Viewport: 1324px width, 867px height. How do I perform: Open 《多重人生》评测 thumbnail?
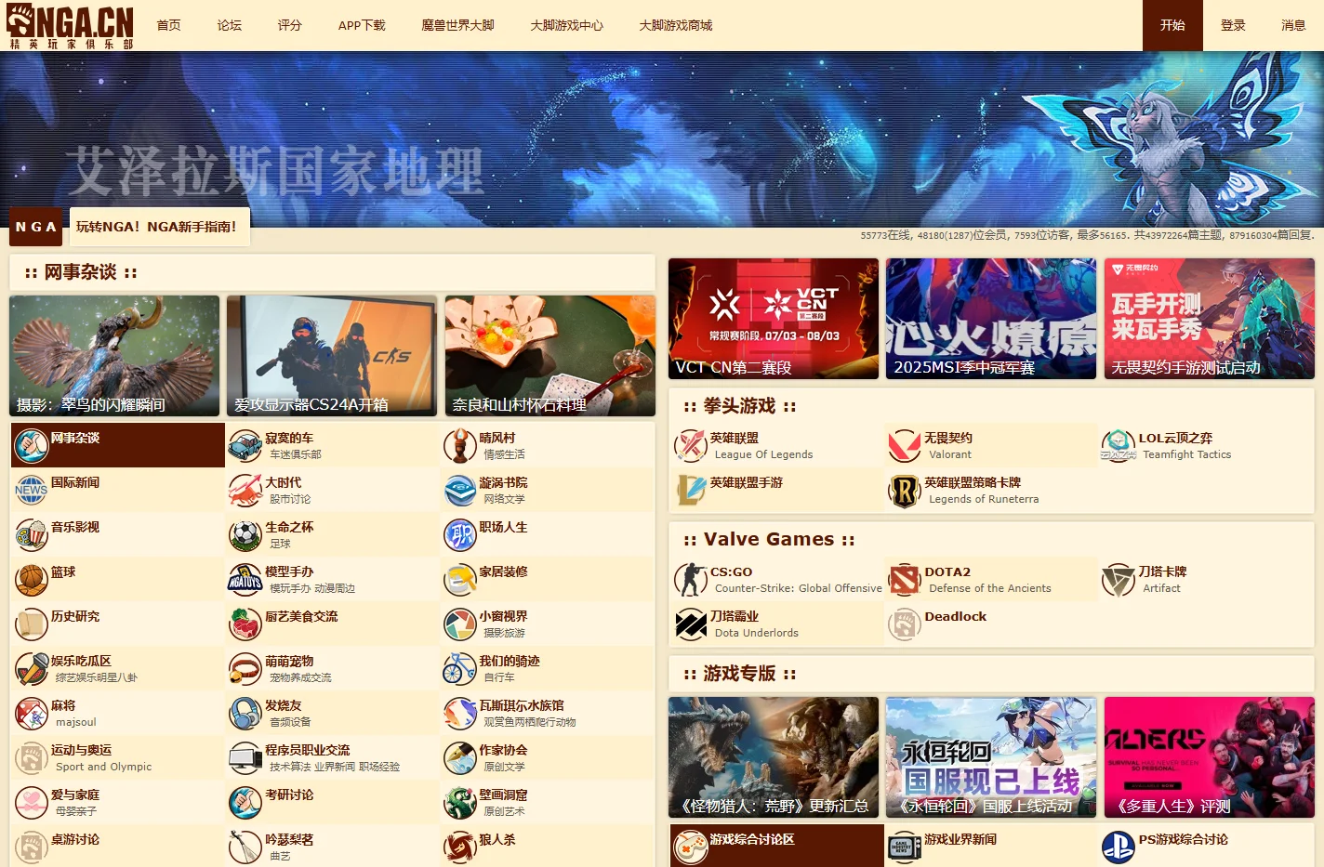click(x=1210, y=757)
